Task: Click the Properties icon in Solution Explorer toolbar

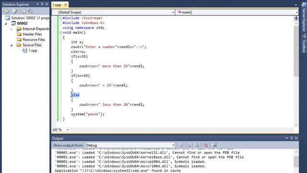Action: [x=6, y=12]
